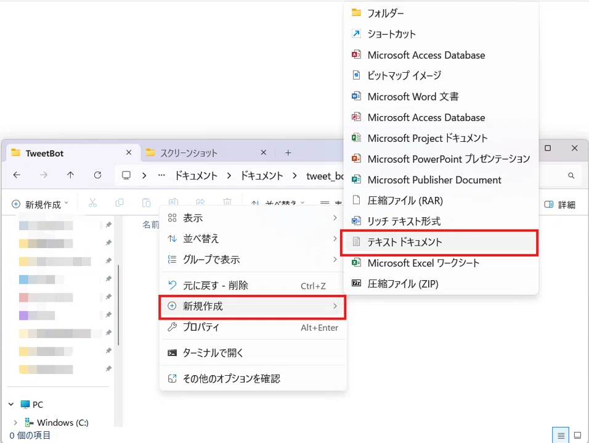
Task: Open the 表示 submenu in context menu
Action: (253, 218)
